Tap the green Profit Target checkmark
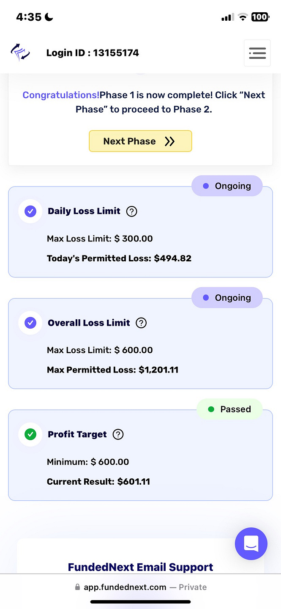The height and width of the screenshot is (609, 281). click(30, 434)
